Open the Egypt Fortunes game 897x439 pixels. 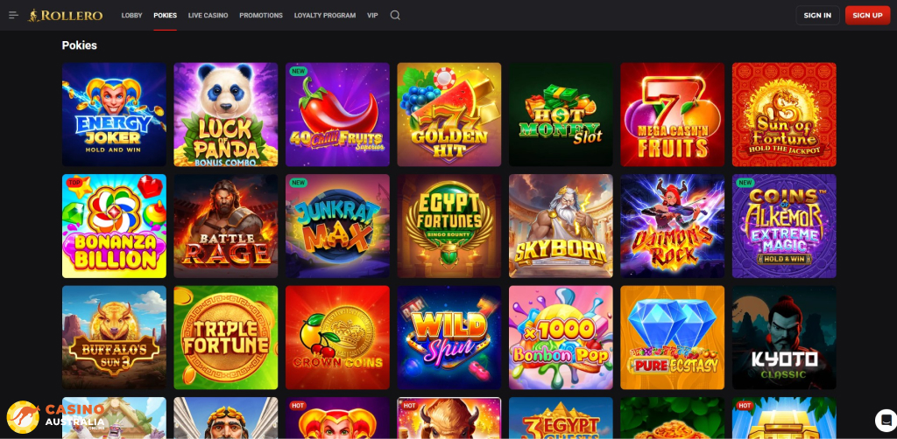(449, 226)
